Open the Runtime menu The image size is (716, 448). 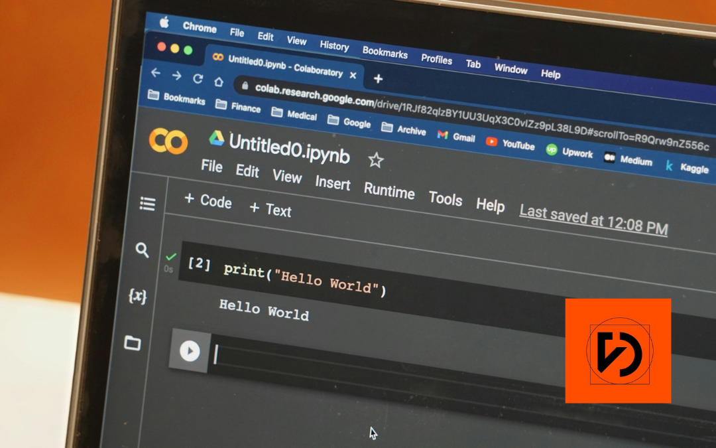click(x=389, y=192)
